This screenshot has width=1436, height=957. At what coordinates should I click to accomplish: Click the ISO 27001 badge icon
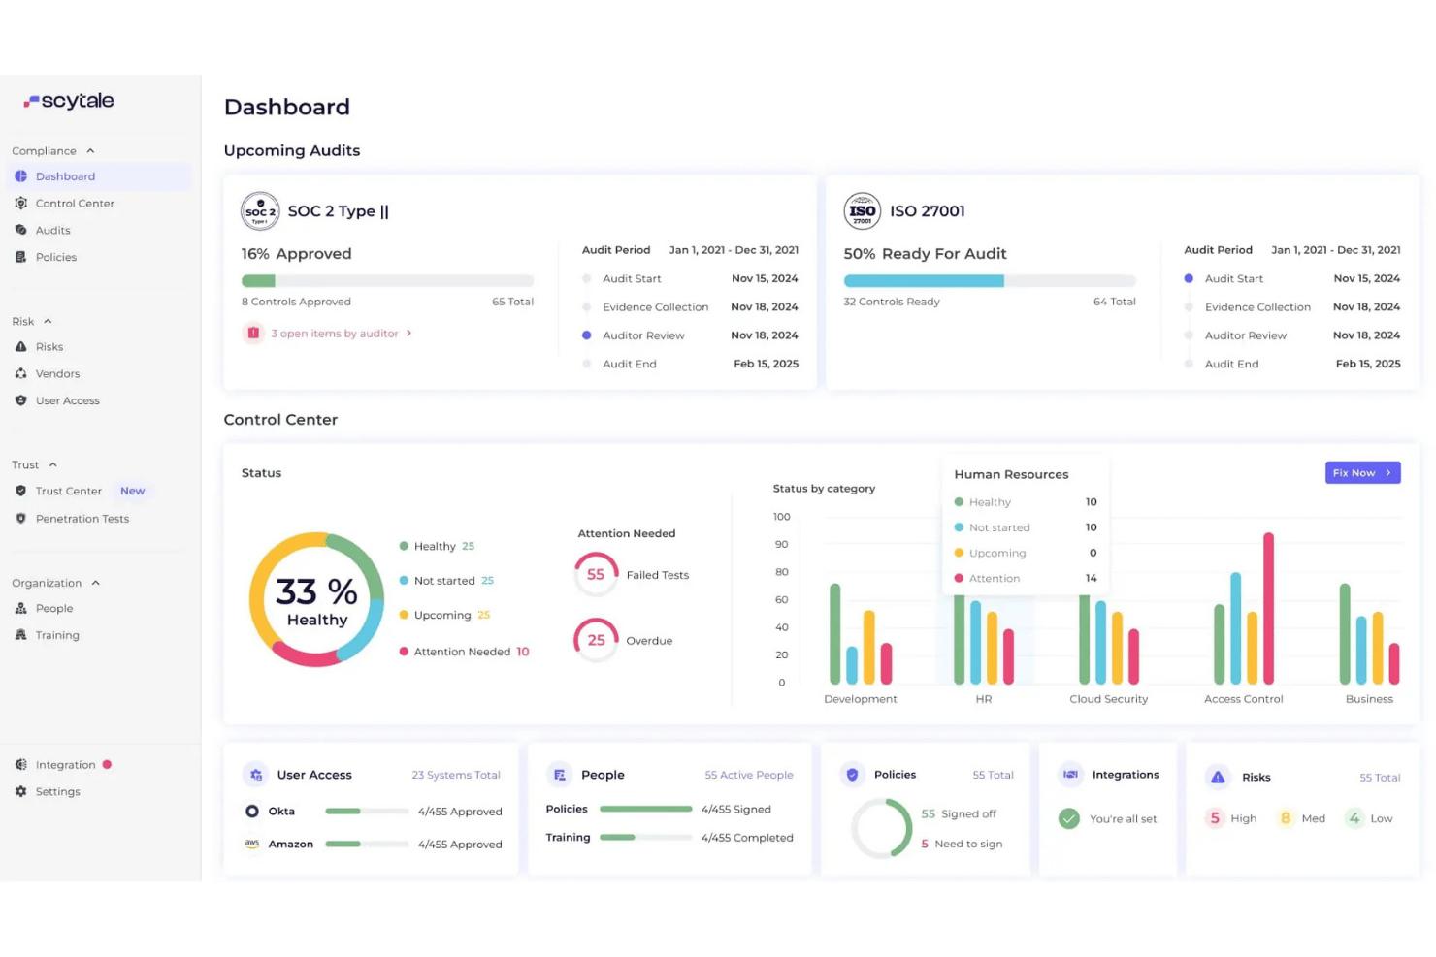[x=863, y=211]
